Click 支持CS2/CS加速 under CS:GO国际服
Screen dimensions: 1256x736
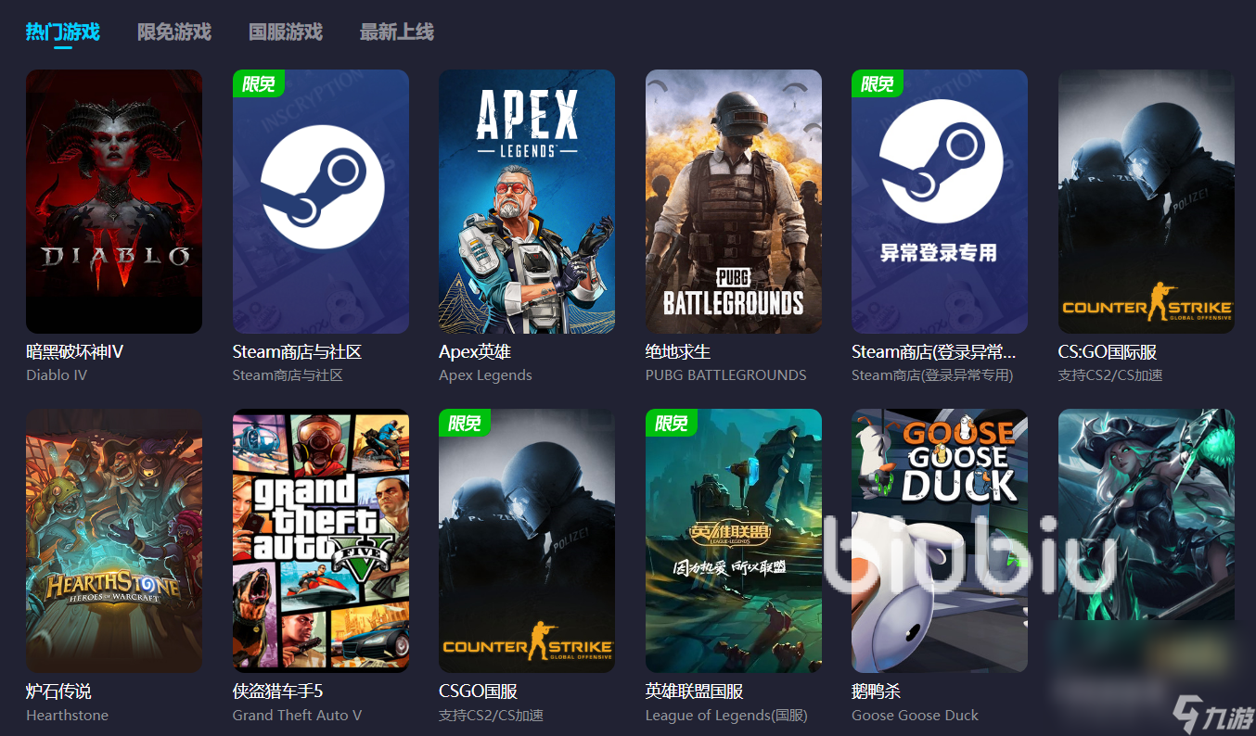click(x=1110, y=375)
